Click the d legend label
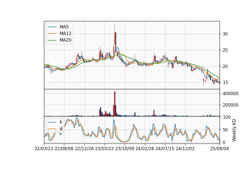Viewport: 244px width, 175px height. click(61, 129)
